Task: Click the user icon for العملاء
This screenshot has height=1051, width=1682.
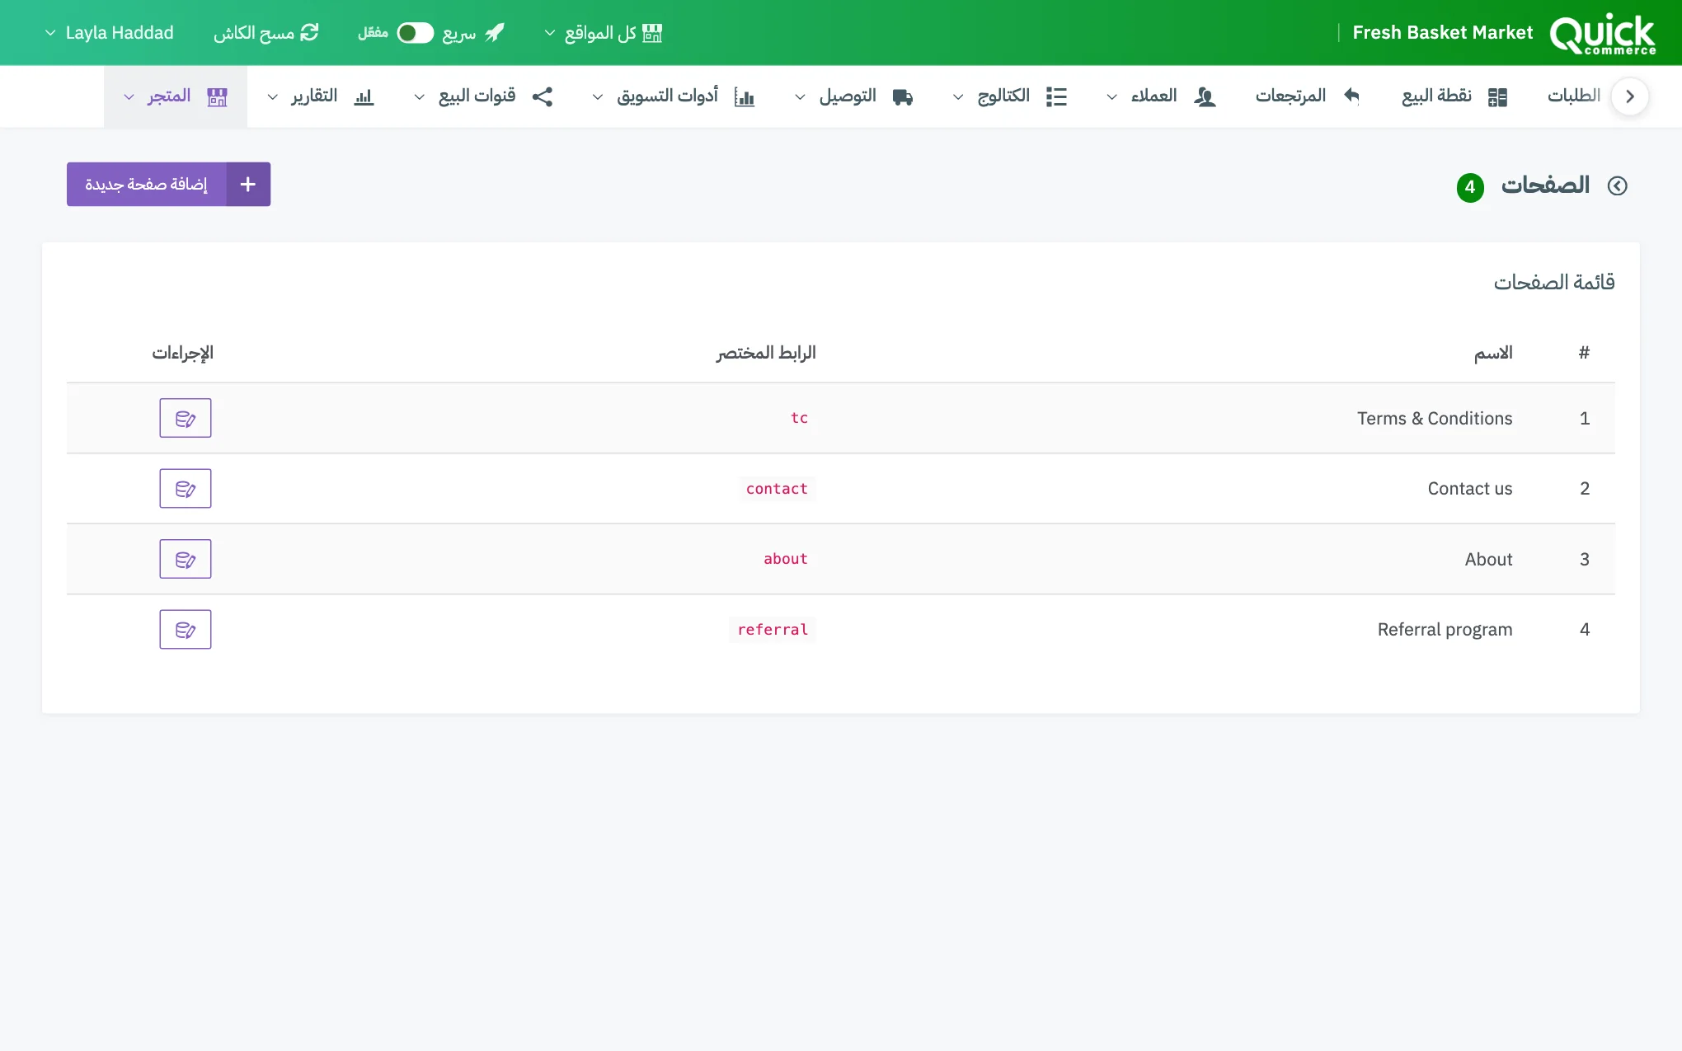Action: (x=1205, y=96)
